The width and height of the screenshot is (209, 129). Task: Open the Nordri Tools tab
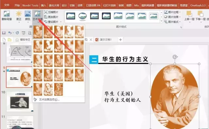(30, 5)
